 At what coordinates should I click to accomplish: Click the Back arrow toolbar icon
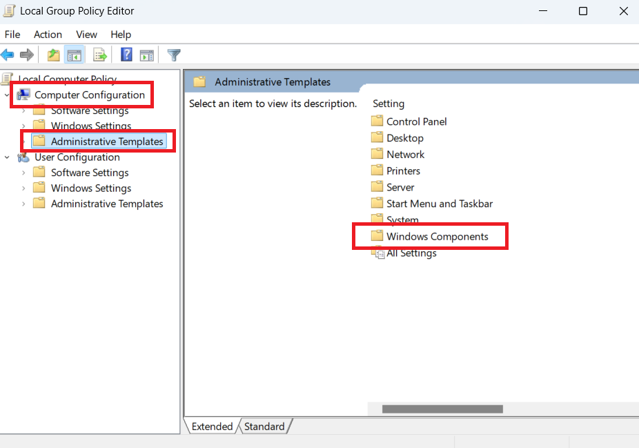click(x=8, y=55)
